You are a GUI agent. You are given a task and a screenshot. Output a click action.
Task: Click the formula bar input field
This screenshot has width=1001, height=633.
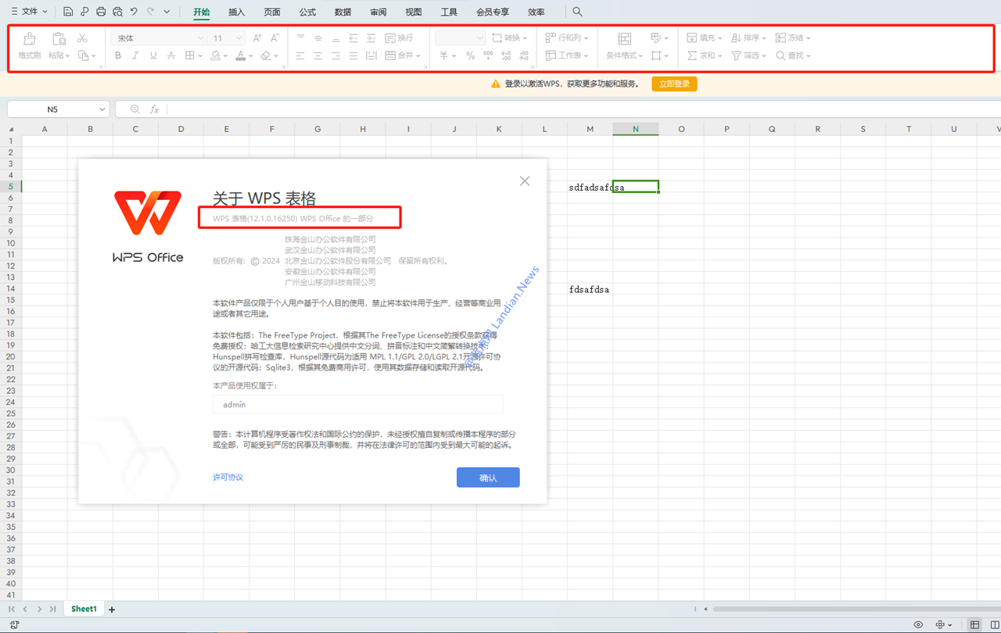[x=547, y=109]
